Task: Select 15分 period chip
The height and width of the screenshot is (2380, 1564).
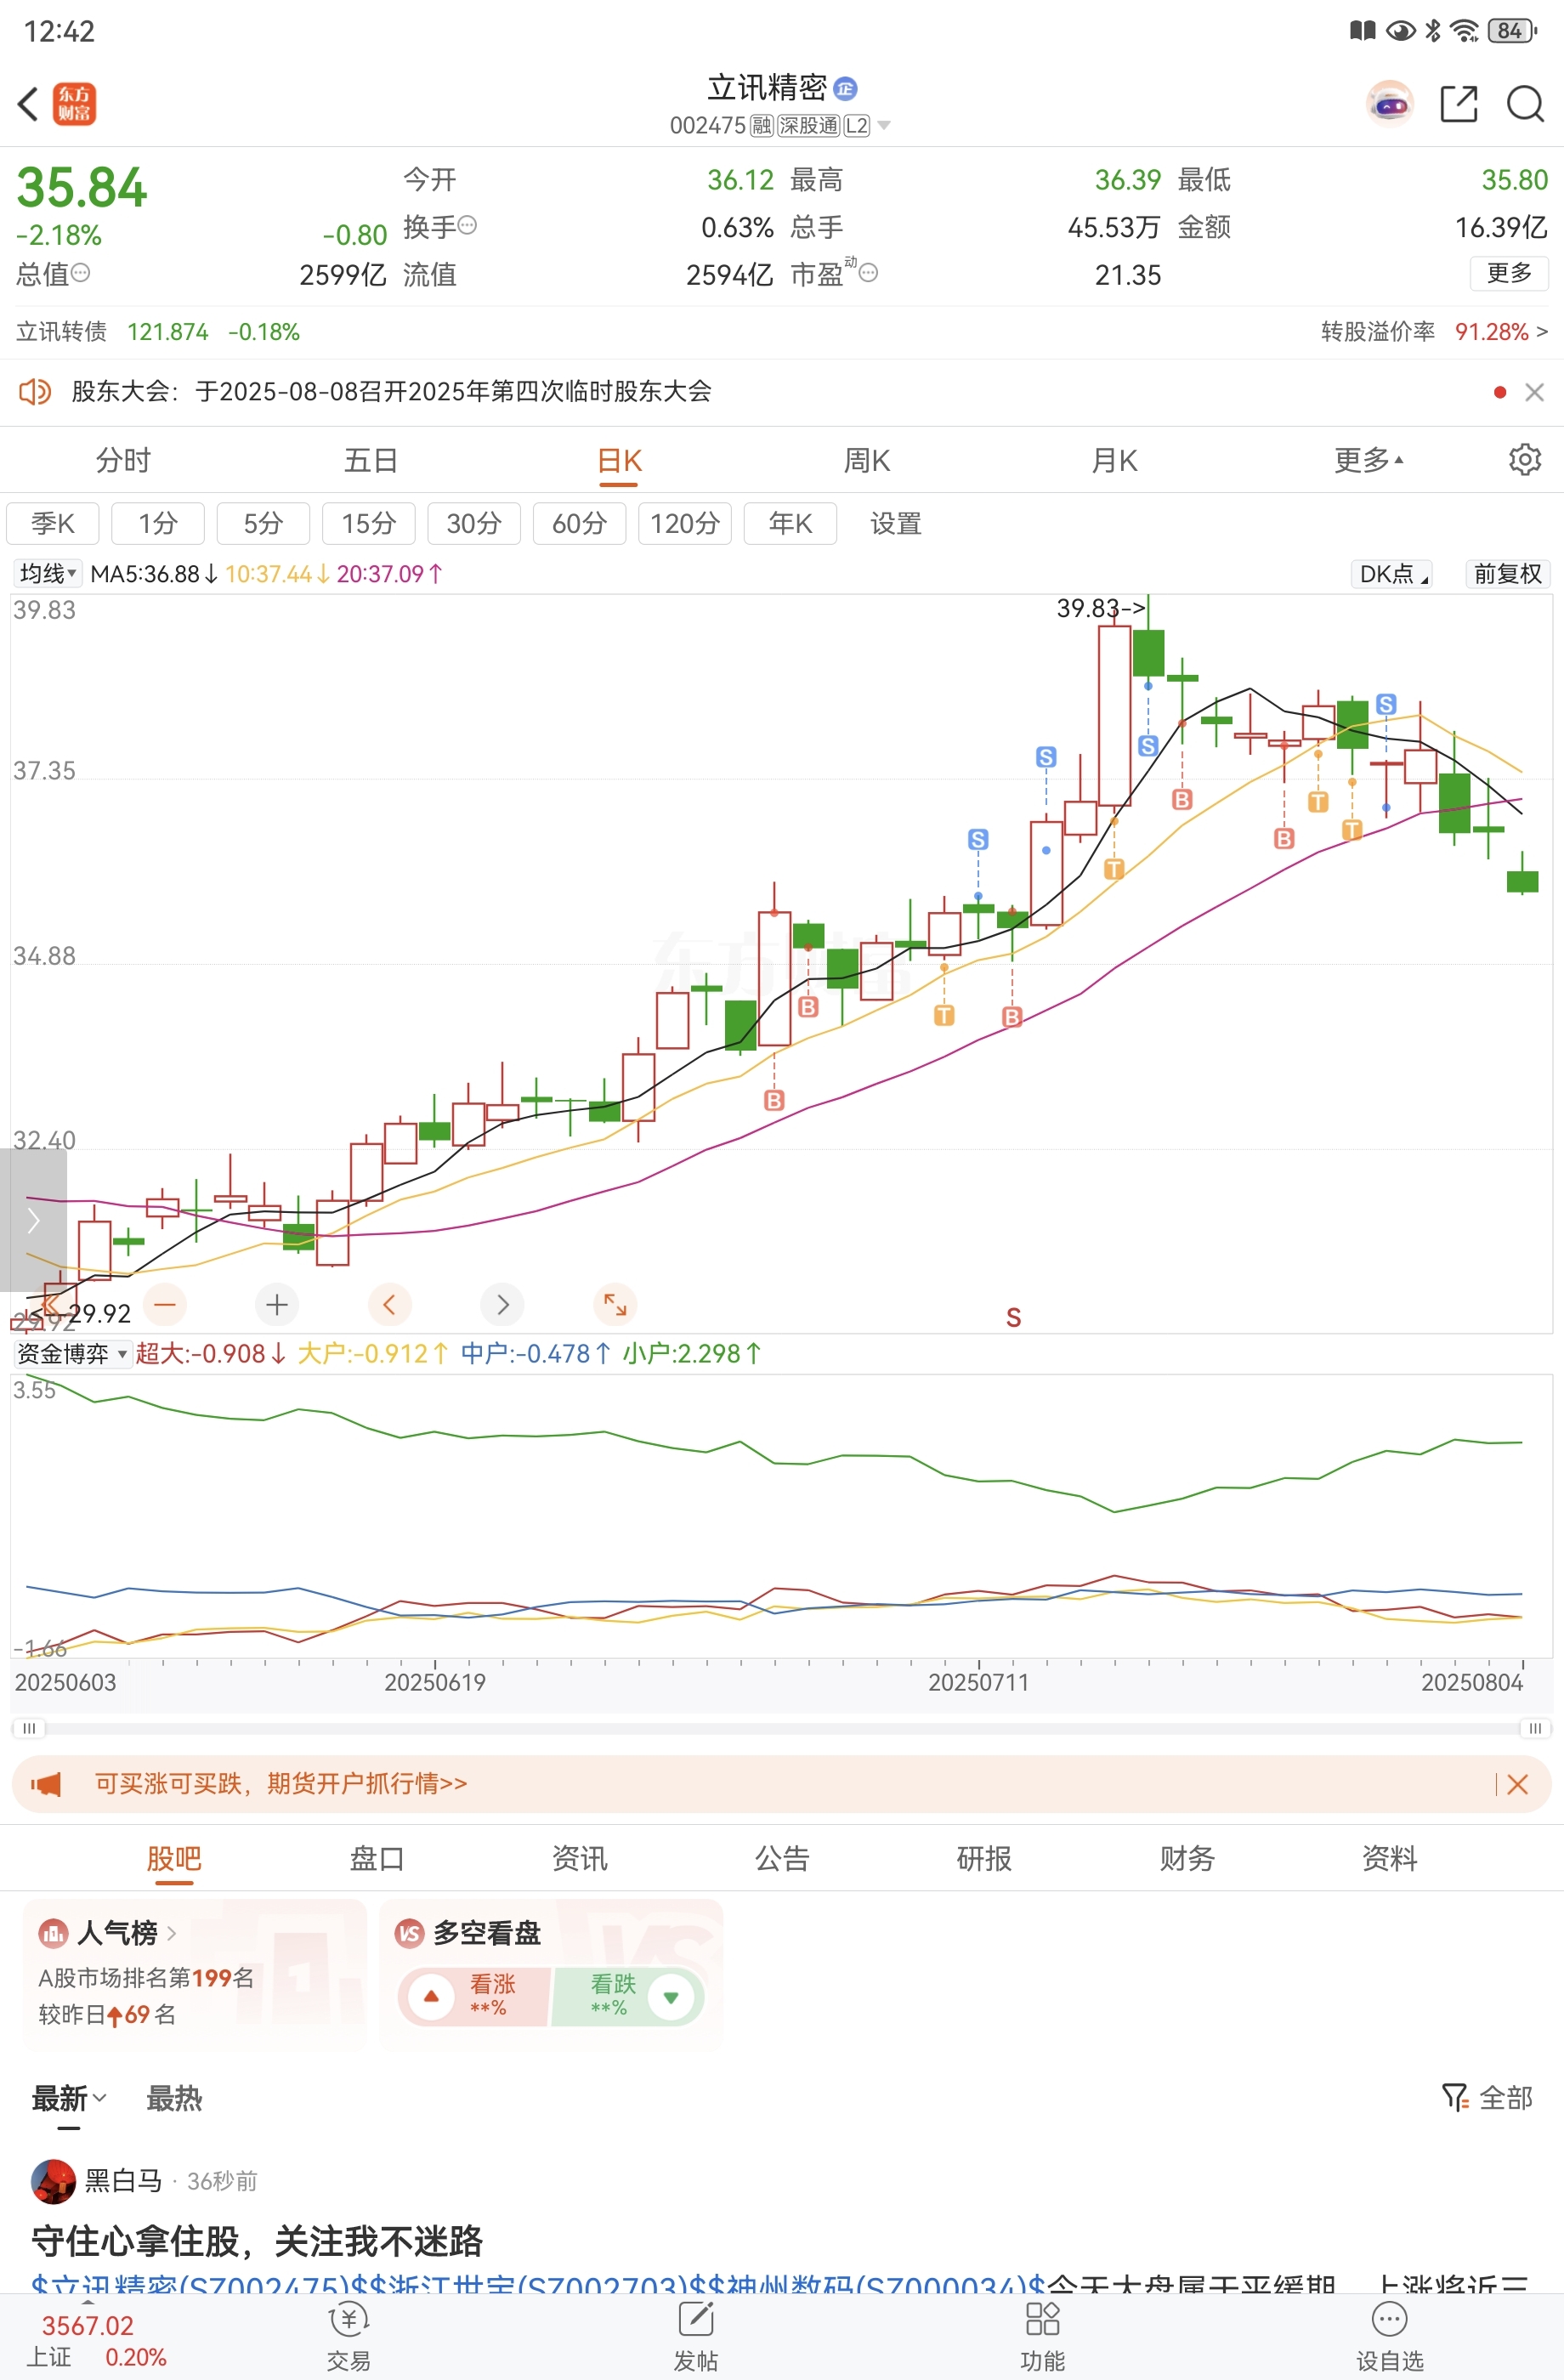Action: pyautogui.click(x=369, y=523)
